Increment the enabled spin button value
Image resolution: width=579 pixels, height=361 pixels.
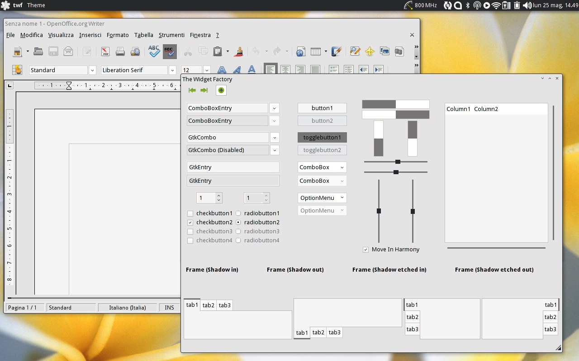pyautogui.click(x=219, y=195)
